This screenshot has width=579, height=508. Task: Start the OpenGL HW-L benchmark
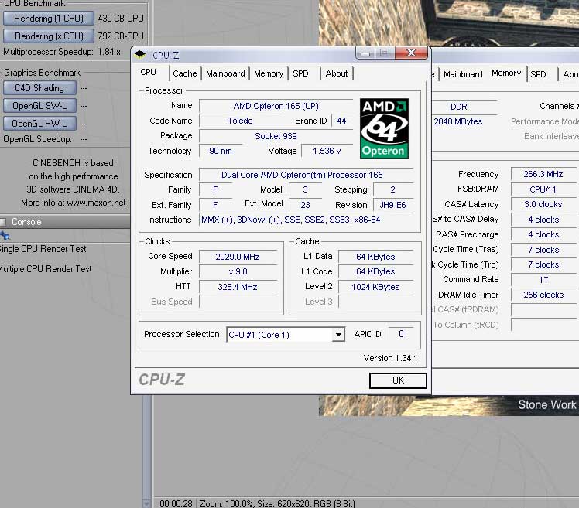tap(39, 123)
